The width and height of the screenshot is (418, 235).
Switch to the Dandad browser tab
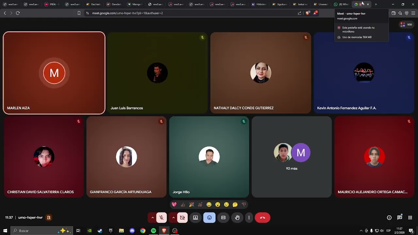coord(114,4)
